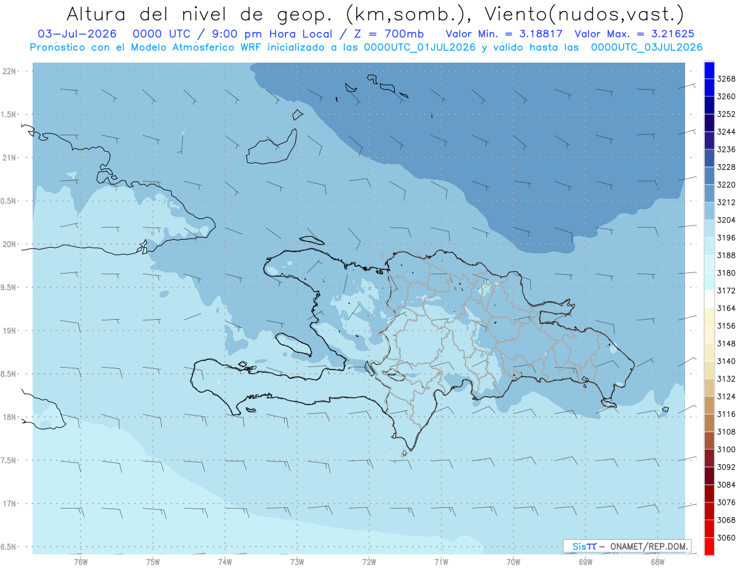Click the longitude axis label "70W"

(x=514, y=561)
